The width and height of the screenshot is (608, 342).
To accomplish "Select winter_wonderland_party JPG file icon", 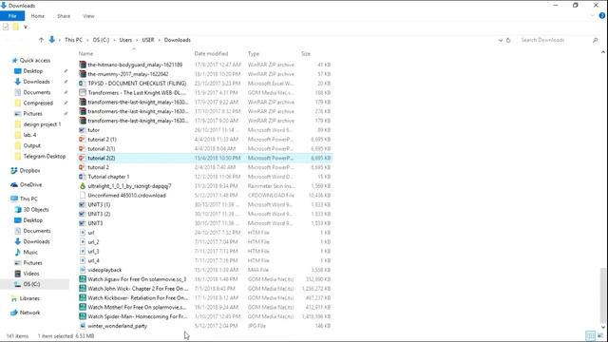I will [83, 326].
